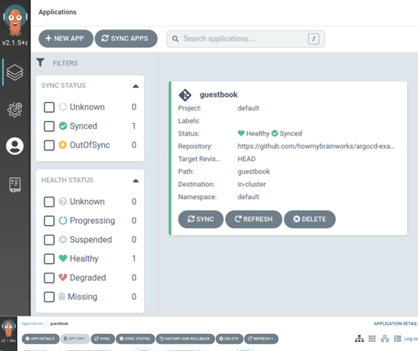Check the Synced sync status filter
This screenshot has height=351, width=418.
coord(49,126)
